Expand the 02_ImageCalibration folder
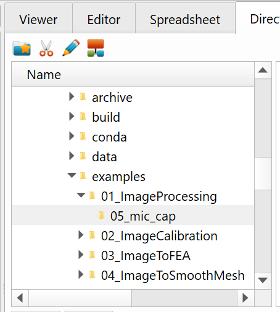Viewport: 280px width, 312px height. pos(81,235)
